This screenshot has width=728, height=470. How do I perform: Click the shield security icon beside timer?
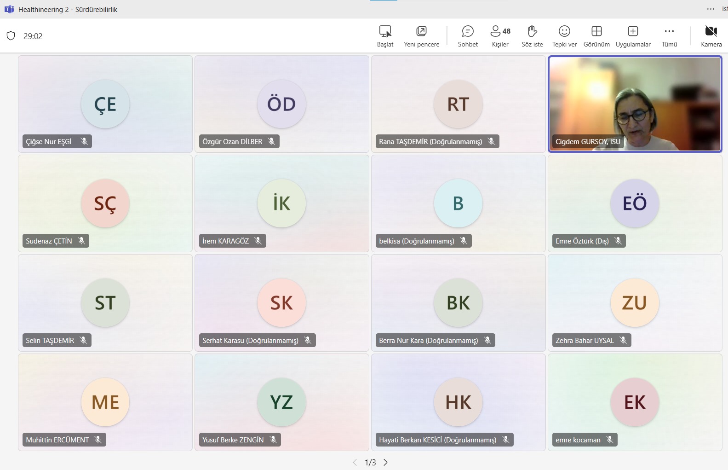[11, 36]
